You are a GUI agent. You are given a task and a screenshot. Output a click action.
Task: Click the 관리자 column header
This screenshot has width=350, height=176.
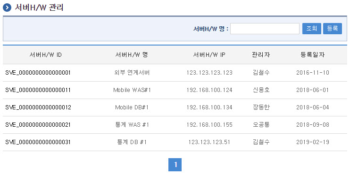[x=261, y=54]
